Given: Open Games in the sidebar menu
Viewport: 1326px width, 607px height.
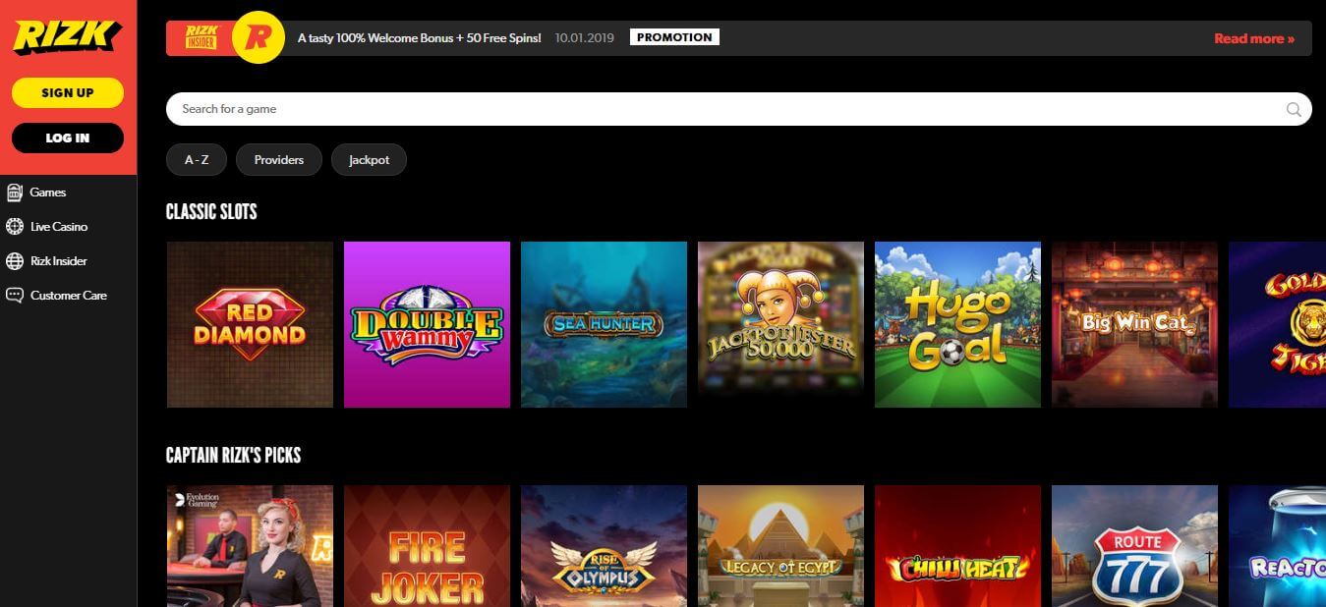Looking at the screenshot, I should coord(48,193).
